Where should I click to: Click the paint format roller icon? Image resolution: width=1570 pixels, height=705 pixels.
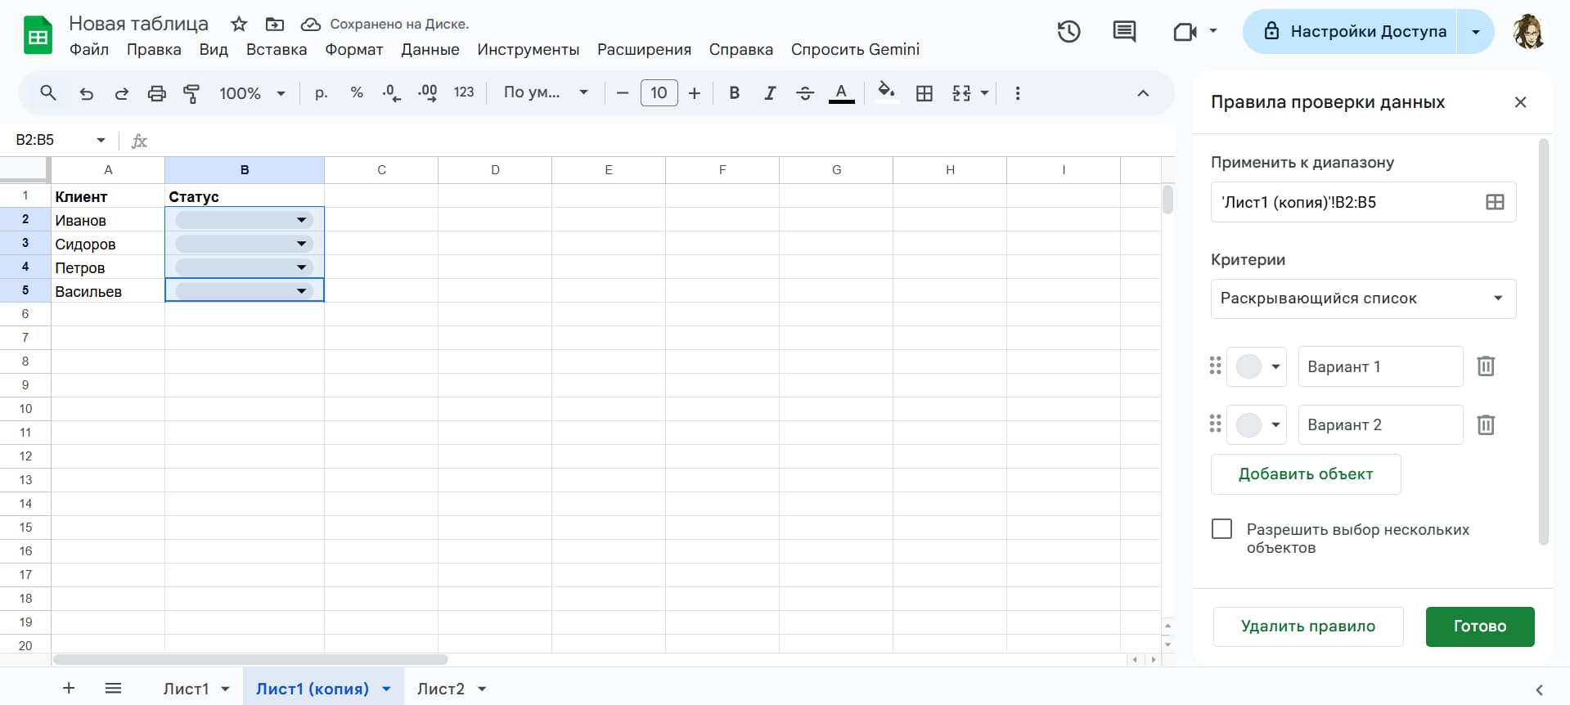click(x=191, y=93)
